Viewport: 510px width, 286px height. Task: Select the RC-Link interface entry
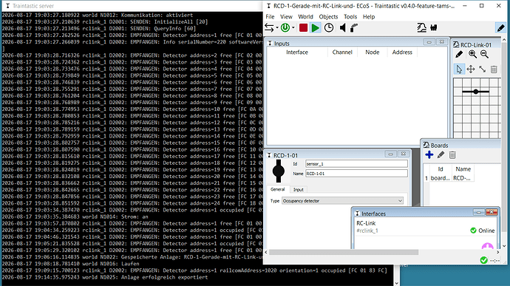point(426,227)
